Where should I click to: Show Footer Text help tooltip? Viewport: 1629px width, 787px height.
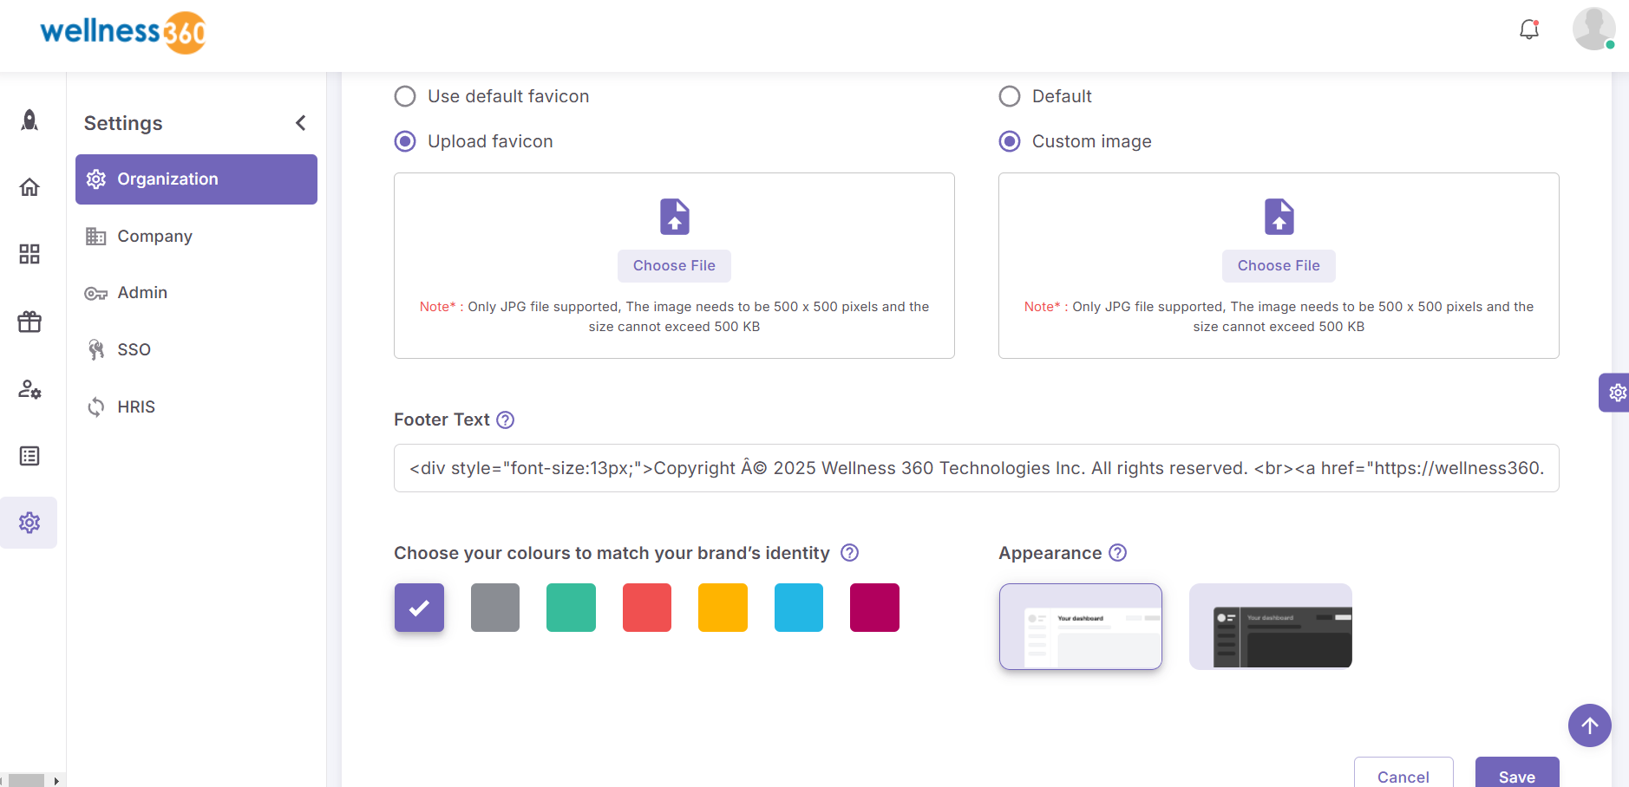[x=506, y=420]
